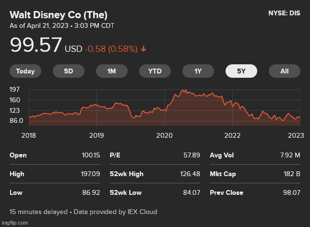Click the NYSE: DIS ticker label
Screen dimensions: 310x227
(284, 13)
